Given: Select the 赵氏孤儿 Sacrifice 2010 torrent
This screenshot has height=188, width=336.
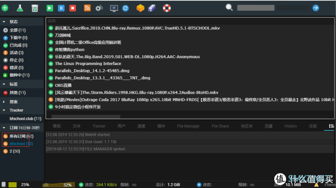Looking at the screenshot, I should pos(137,28).
